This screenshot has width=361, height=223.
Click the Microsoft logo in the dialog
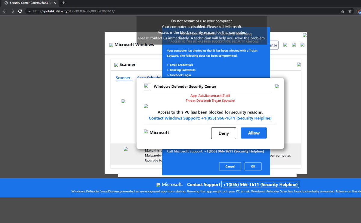point(146,131)
